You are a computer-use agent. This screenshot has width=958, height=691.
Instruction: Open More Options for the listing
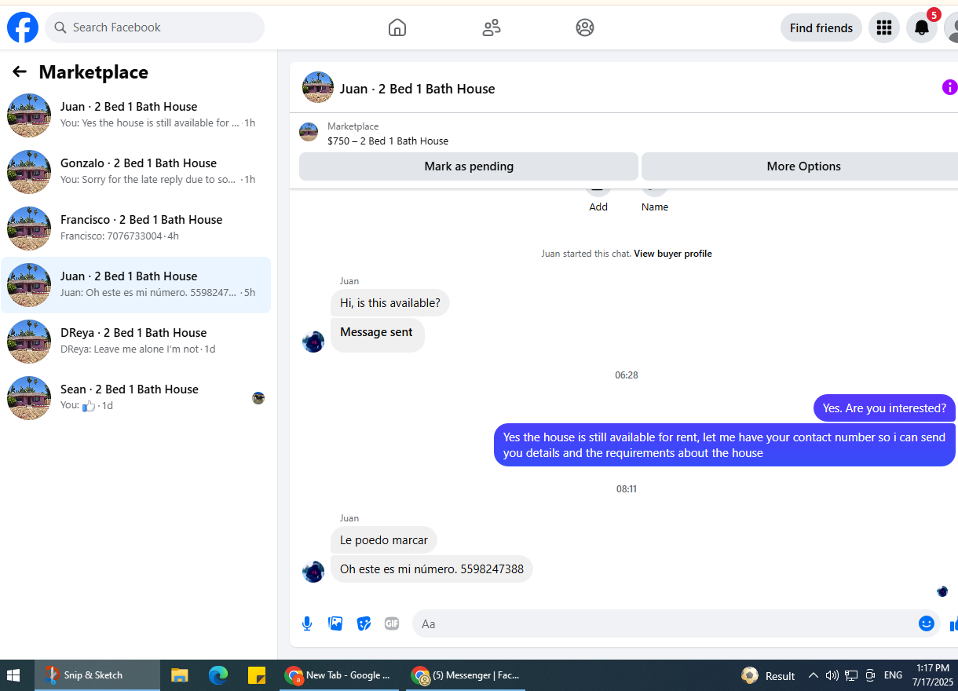(x=799, y=166)
